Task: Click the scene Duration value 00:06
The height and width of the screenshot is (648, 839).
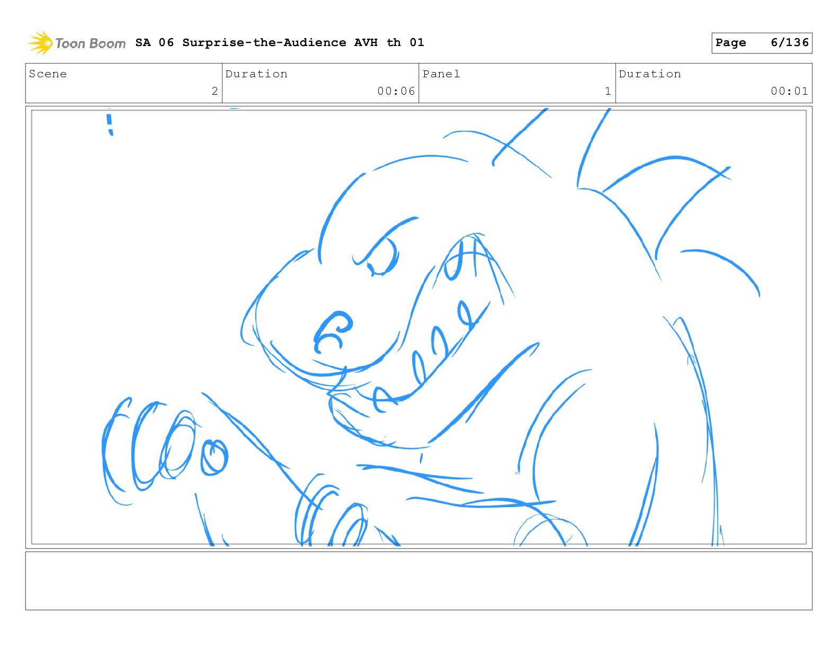Action: coord(396,91)
